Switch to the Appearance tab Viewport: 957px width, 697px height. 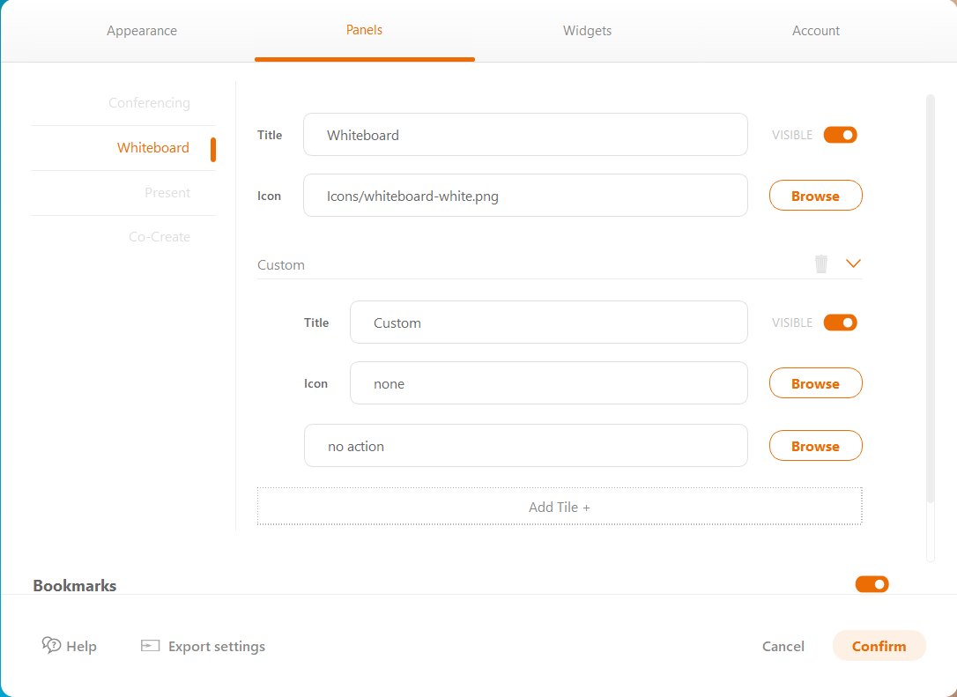pos(142,31)
